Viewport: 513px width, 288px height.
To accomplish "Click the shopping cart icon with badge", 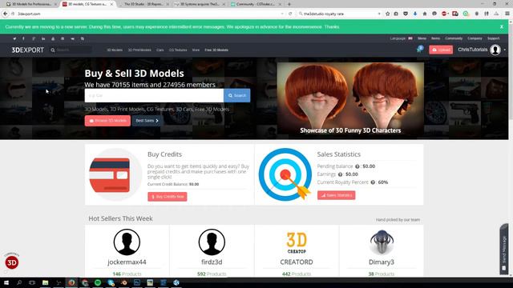I will pyautogui.click(x=419, y=50).
